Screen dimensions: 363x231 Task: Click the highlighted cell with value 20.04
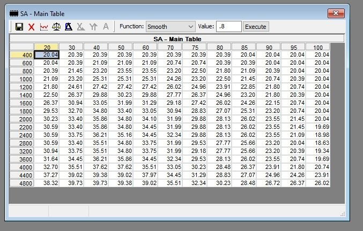[x=47, y=55]
